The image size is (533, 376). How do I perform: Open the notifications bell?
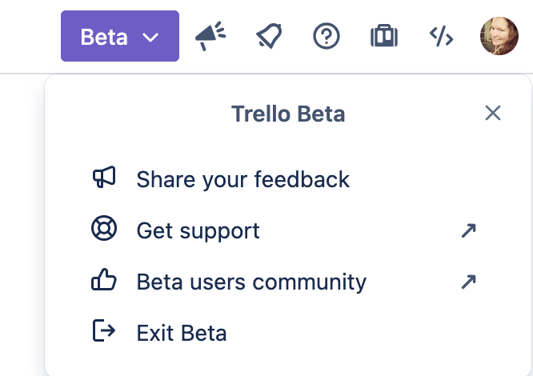pyautogui.click(x=269, y=36)
